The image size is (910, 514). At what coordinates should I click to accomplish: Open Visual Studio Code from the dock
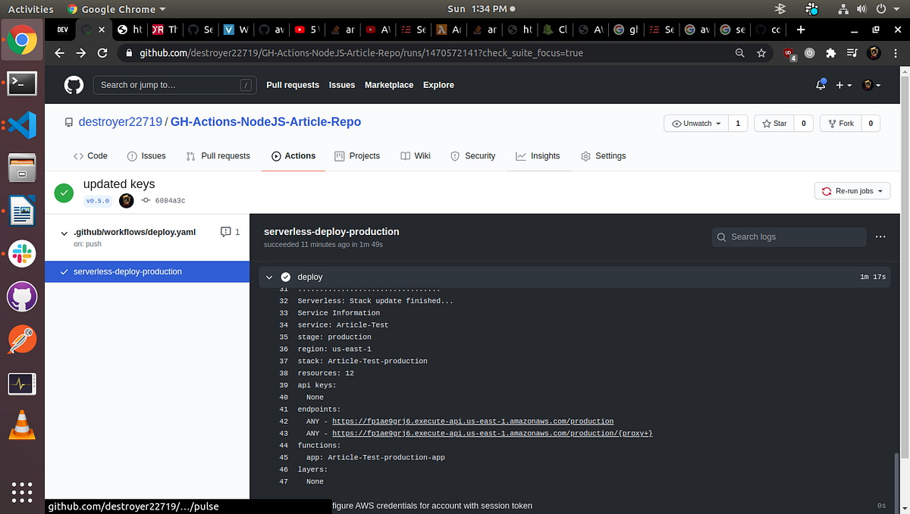click(x=21, y=125)
